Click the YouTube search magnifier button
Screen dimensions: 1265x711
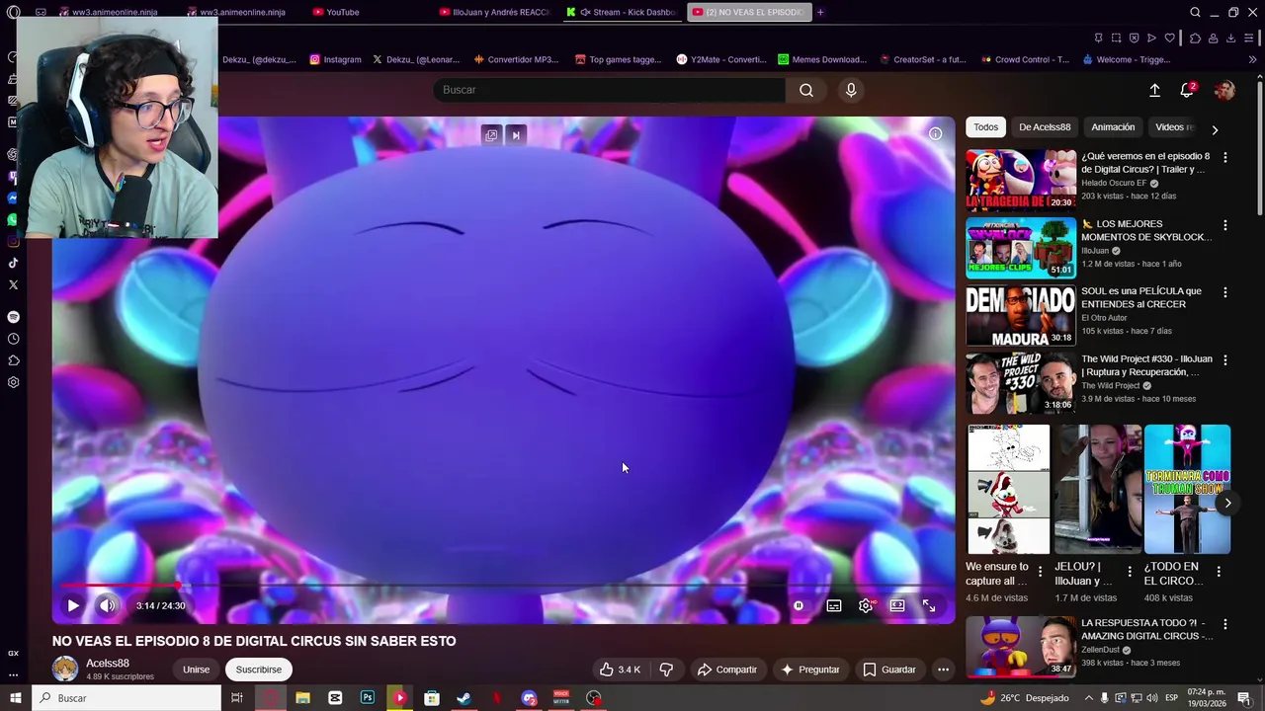click(806, 90)
